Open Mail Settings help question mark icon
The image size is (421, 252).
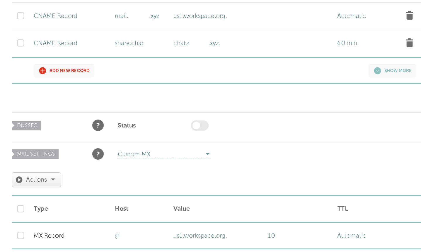coord(98,154)
